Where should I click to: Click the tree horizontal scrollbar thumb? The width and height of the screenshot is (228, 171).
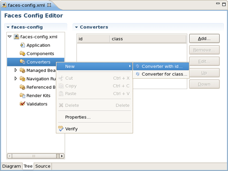[34, 156]
